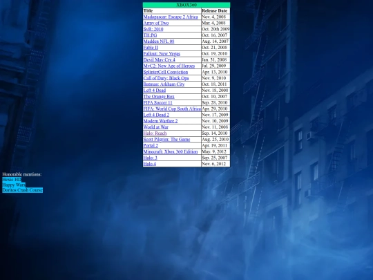The image size is (373, 280).
Task: Click the Happy Wars honorable mention
Action: (14, 185)
